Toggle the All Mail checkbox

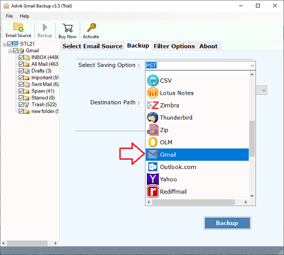click(x=21, y=64)
